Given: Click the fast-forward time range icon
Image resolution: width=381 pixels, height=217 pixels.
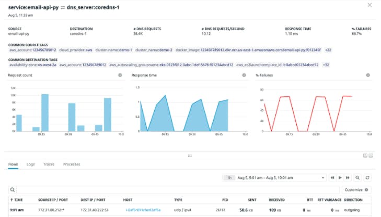Looking at the screenshot, I should (348, 177).
